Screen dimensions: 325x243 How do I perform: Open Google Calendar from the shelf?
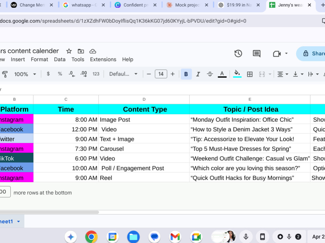click(112, 237)
